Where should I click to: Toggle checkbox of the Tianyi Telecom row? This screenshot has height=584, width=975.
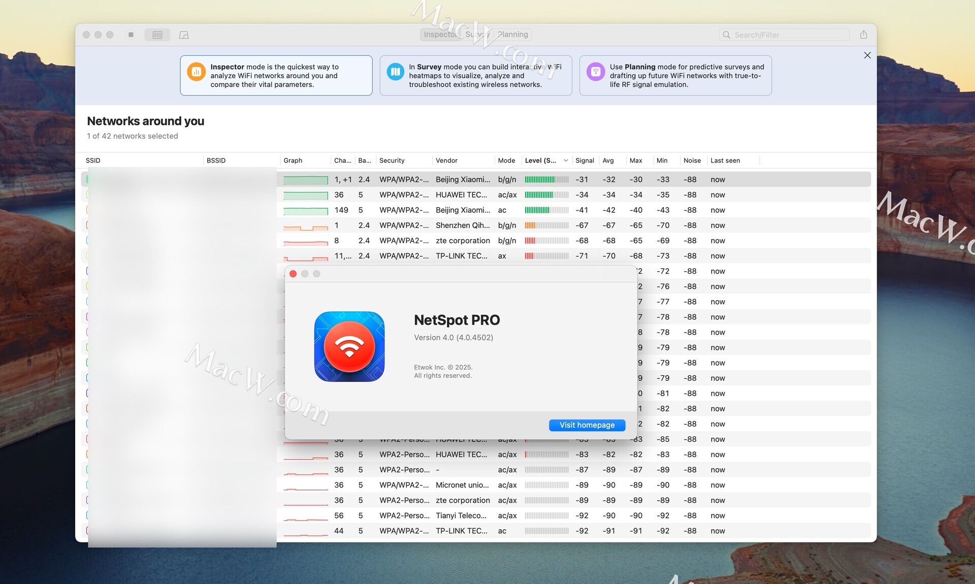click(x=87, y=515)
